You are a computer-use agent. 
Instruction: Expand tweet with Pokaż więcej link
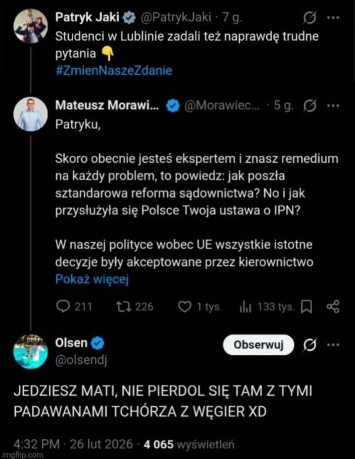coord(92,279)
